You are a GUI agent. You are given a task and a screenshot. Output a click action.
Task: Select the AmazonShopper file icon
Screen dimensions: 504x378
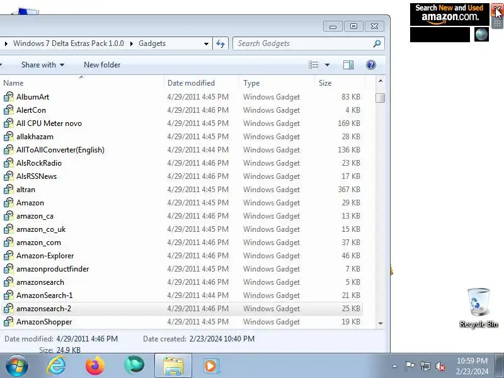point(9,322)
